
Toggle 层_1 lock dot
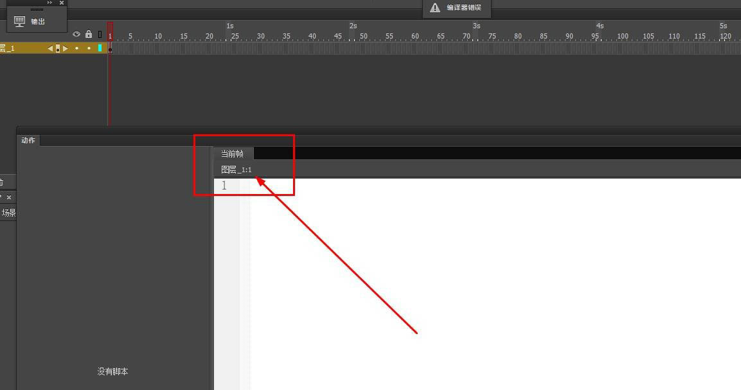pos(89,48)
